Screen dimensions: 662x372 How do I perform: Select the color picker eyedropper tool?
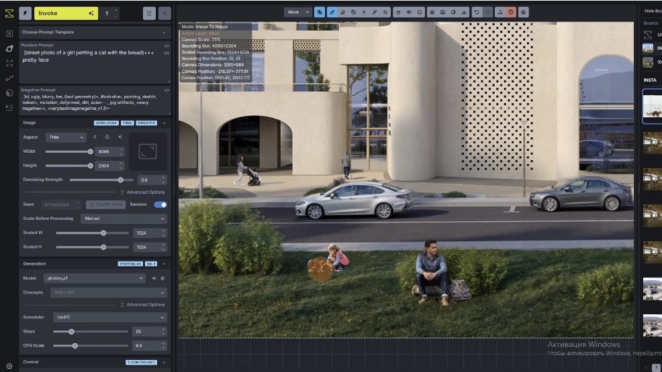coord(375,12)
